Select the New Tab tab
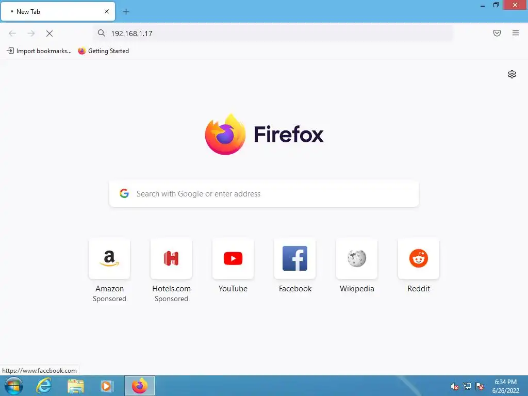Screen dimensions: 528x396 pos(58,11)
